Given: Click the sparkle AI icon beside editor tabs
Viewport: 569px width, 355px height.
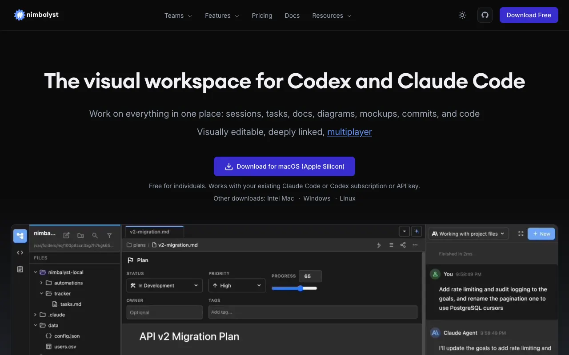Looking at the screenshot, I should (x=417, y=231).
